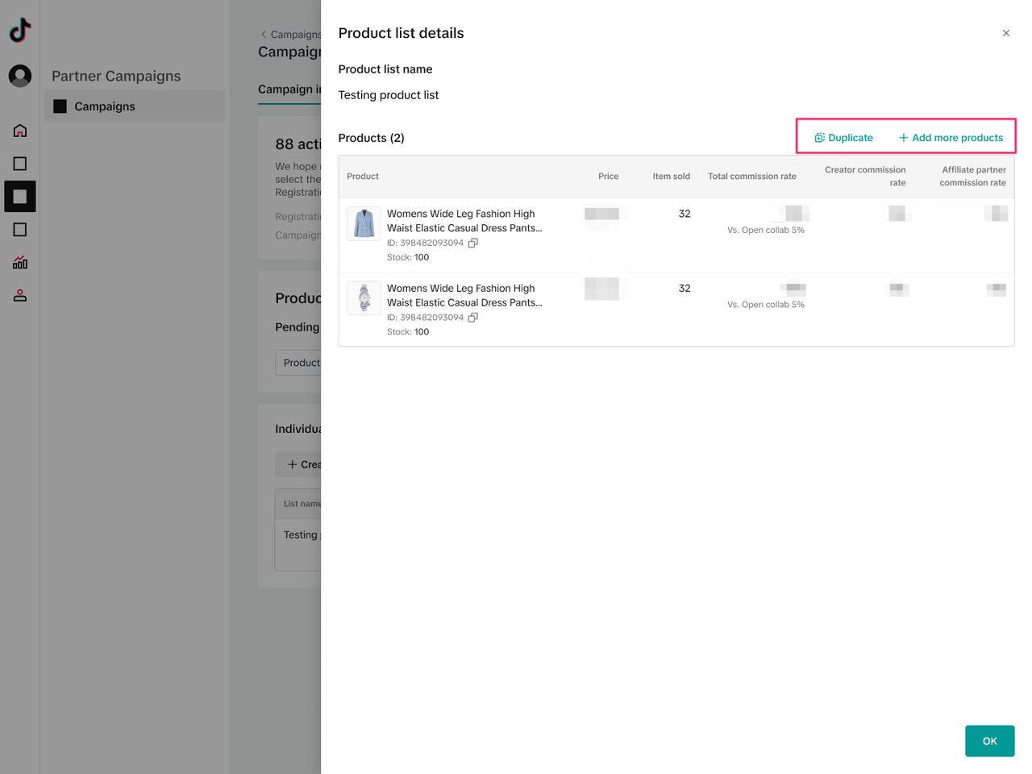Go to the home icon in the sidebar
Image resolution: width=1032 pixels, height=774 pixels.
pyautogui.click(x=20, y=131)
